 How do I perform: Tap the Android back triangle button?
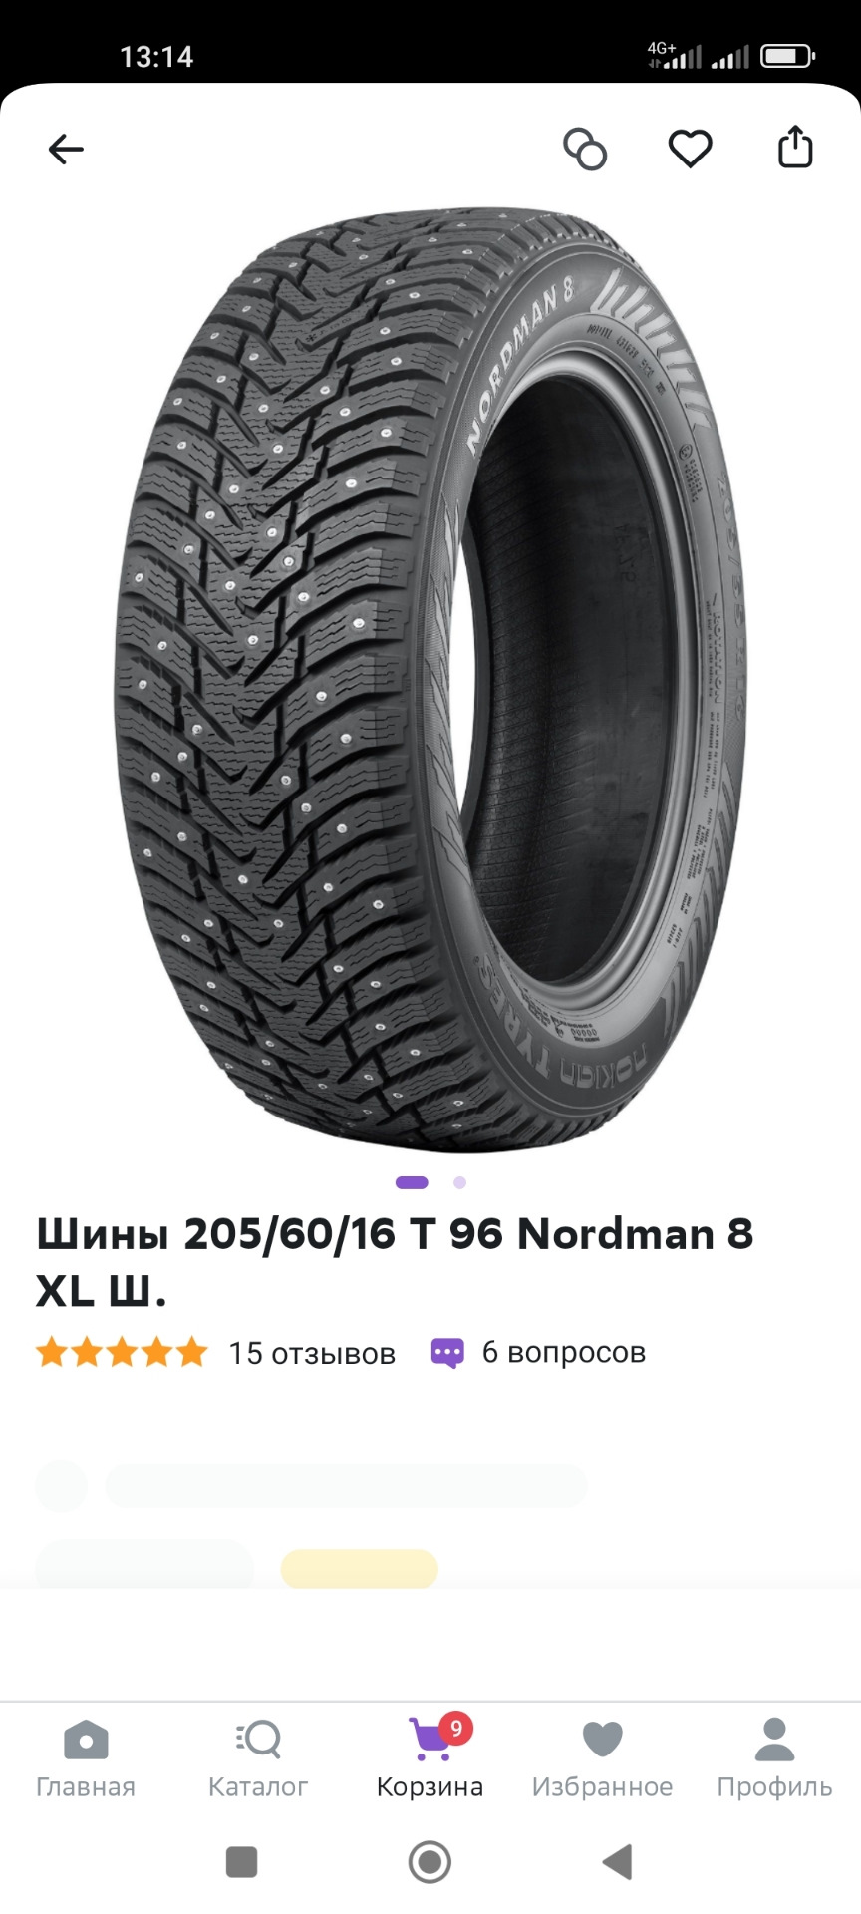click(617, 1862)
